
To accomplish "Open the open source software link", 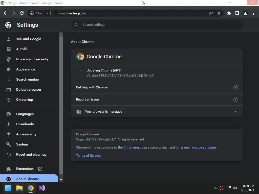I will (x=200, y=148).
